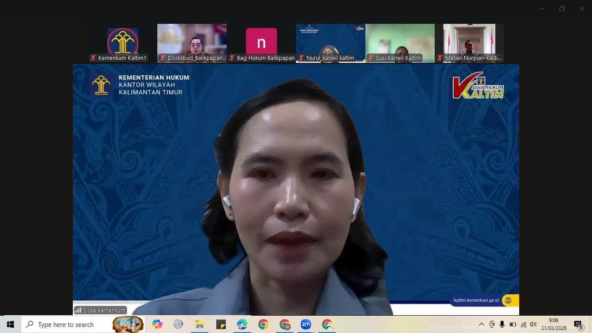
Task: Expand the hidden system tray icons chevron
Action: pyautogui.click(x=481, y=324)
